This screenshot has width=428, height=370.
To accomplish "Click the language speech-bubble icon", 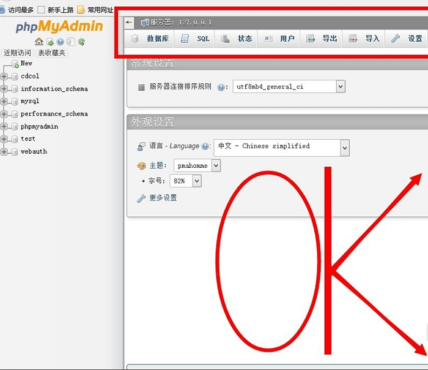I will click(x=141, y=146).
